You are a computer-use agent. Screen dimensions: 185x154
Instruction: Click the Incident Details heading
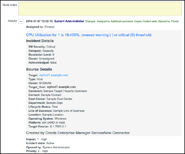point(40,41)
